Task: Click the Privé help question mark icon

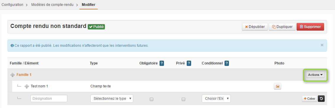Action: 189,63
